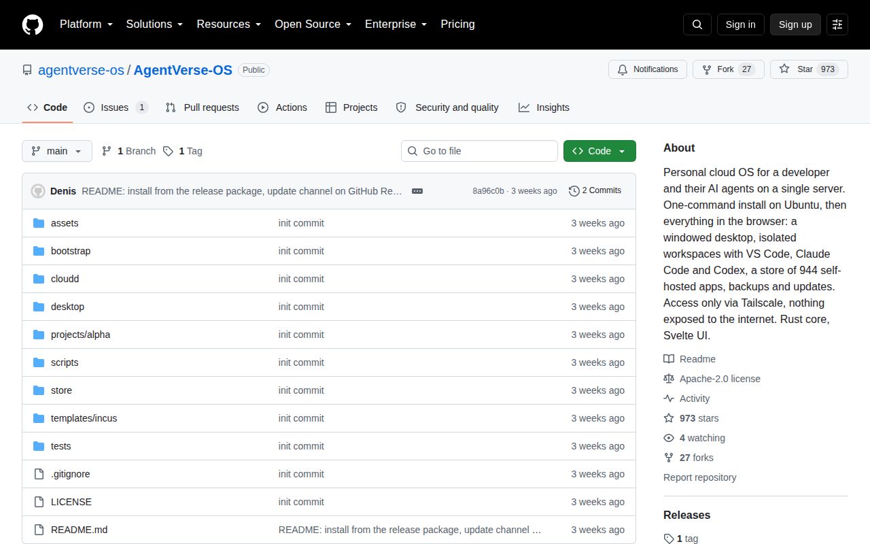Click the search magnifier icon

point(697,24)
